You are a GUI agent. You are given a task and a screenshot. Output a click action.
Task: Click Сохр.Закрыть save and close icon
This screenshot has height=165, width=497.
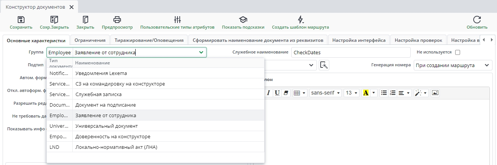(54, 20)
